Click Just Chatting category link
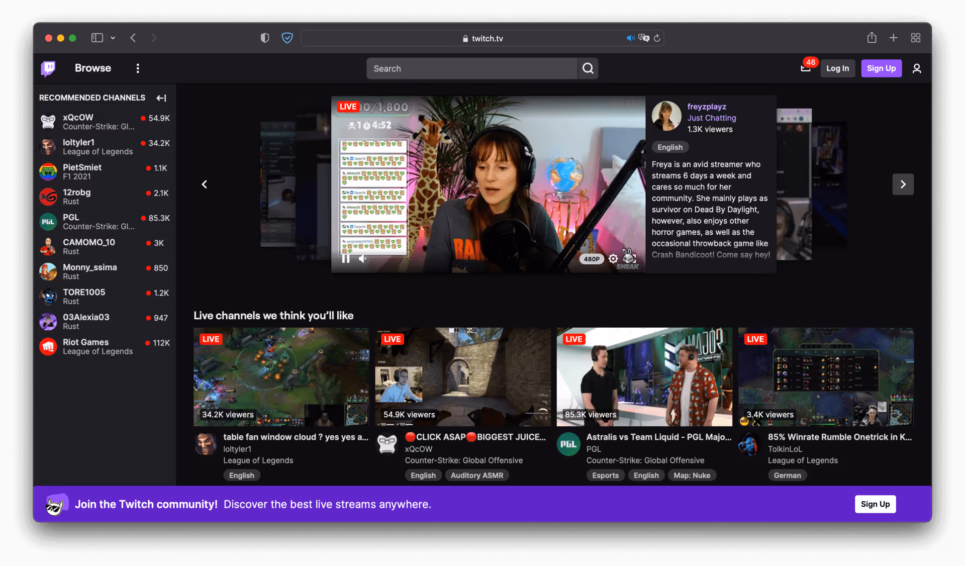The height and width of the screenshot is (566, 965). [x=712, y=118]
